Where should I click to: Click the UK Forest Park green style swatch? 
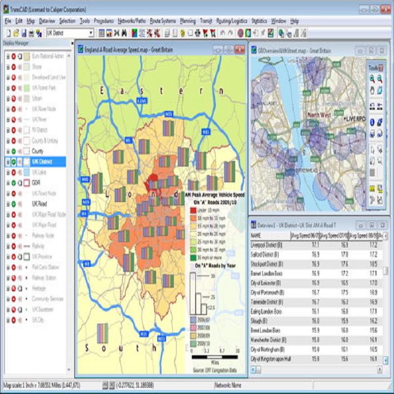(x=26, y=88)
